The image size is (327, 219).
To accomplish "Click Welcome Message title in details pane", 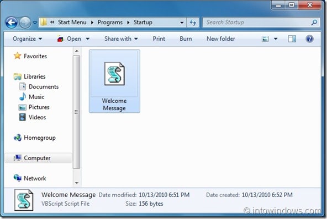I will coord(68,195).
